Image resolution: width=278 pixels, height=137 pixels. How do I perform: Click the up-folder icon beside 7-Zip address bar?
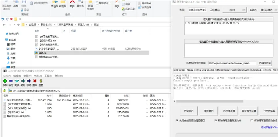pyautogui.click(x=5, y=91)
